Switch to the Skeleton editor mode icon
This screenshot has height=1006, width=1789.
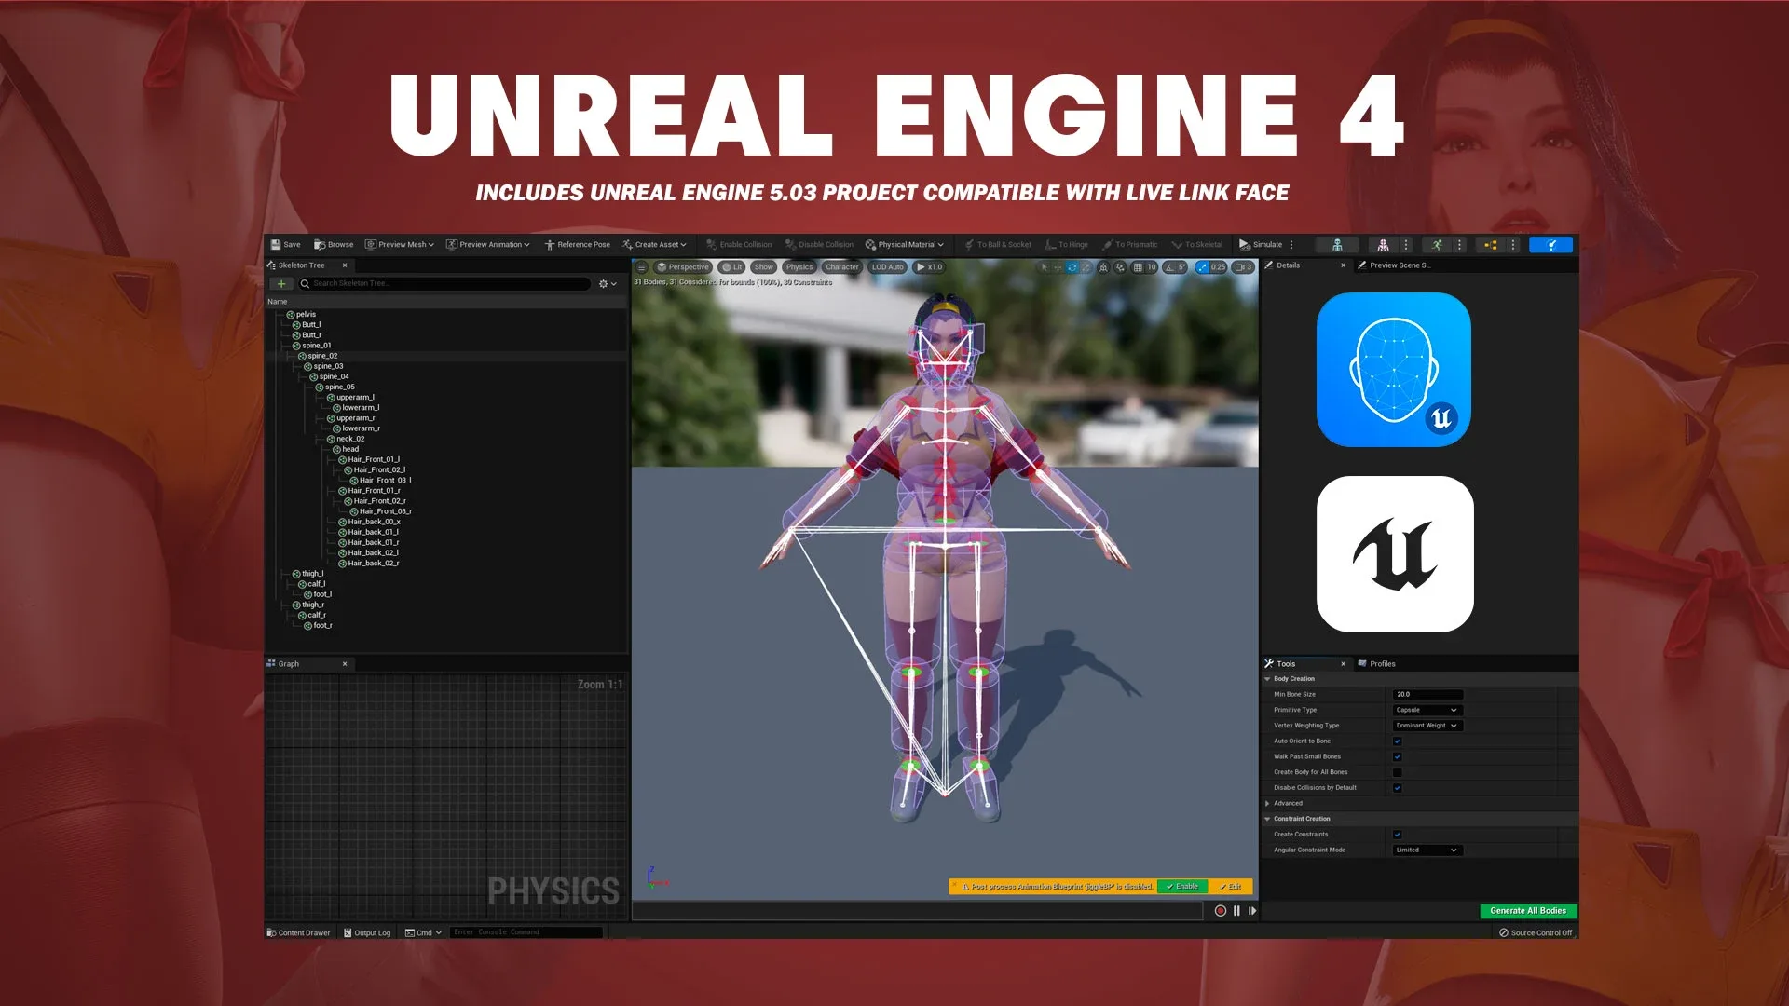[1337, 245]
